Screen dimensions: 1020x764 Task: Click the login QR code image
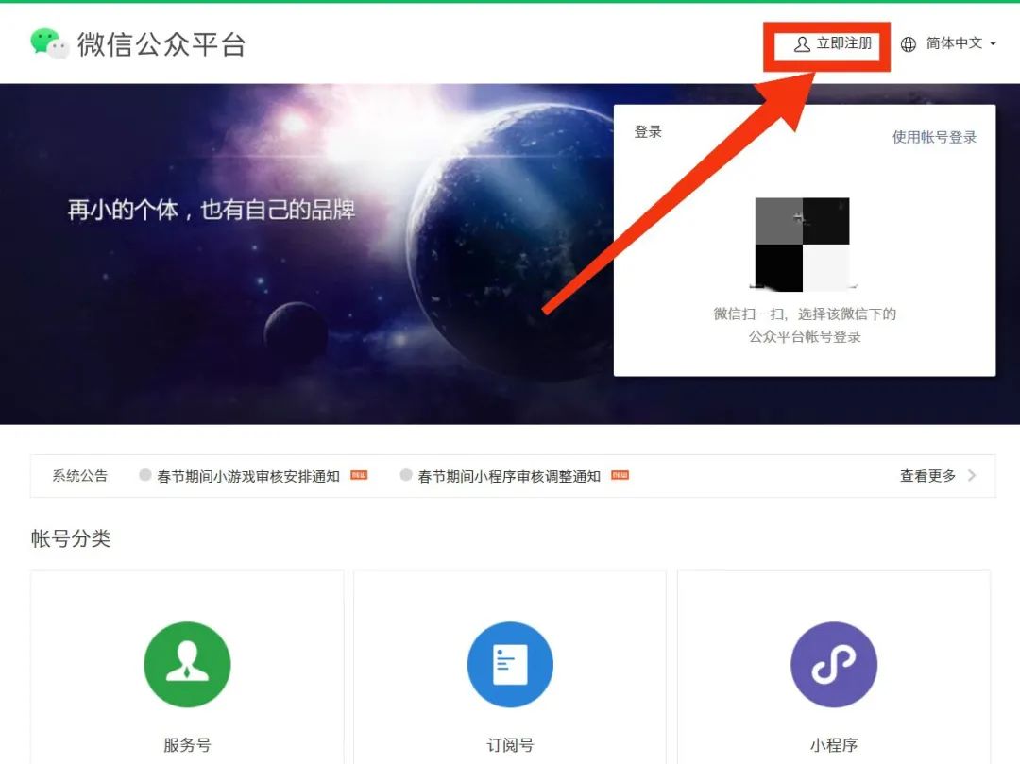pyautogui.click(x=802, y=241)
